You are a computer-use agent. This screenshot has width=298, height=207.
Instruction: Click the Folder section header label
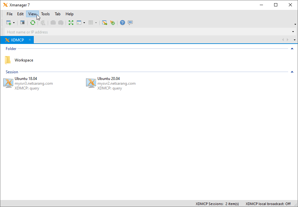11,49
